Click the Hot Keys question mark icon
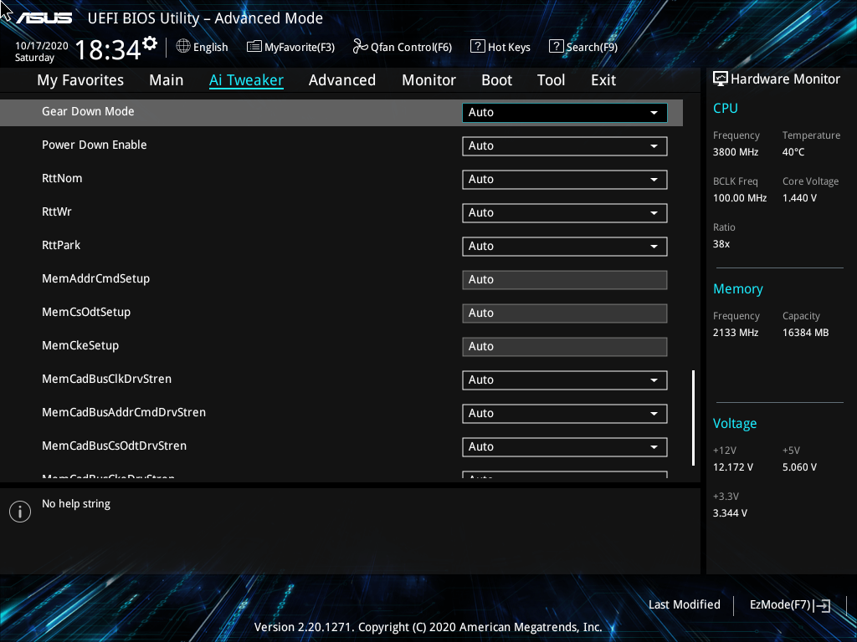 477,47
